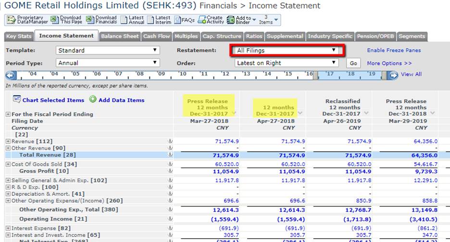Switch to the Cap. Structure tab

pos(222,36)
